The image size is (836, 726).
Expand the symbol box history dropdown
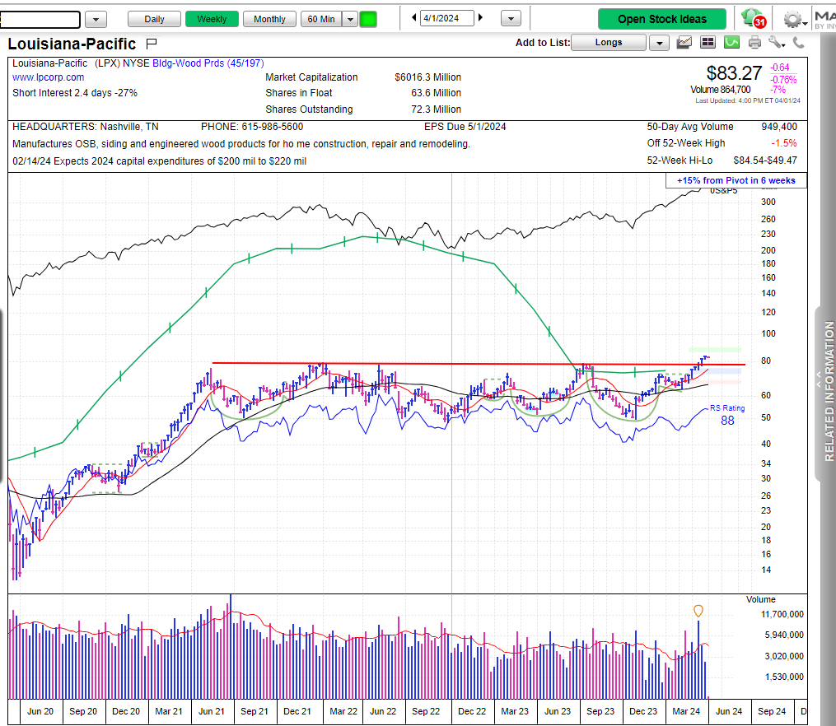tap(96, 20)
